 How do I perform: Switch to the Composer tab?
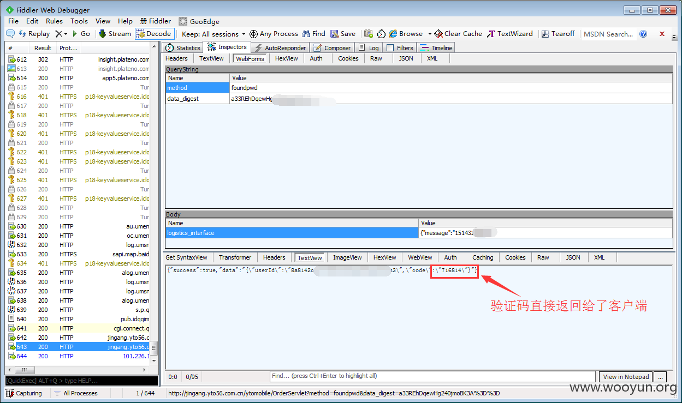coord(332,48)
